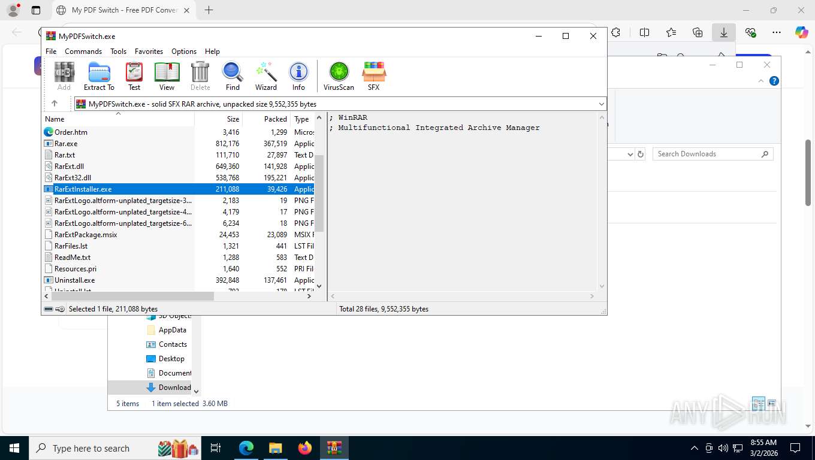Go up one folder level arrow
Screen dimensions: 815x460
54,104
